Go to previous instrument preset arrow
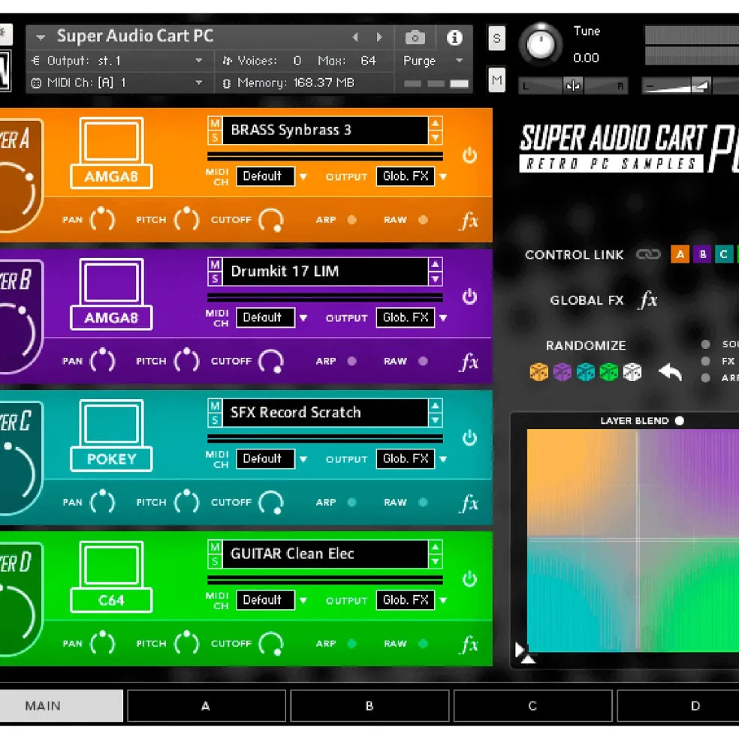 tap(355, 37)
